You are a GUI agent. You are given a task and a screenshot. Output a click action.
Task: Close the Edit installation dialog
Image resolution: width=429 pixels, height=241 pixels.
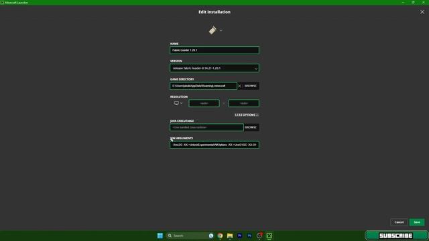tap(422, 12)
